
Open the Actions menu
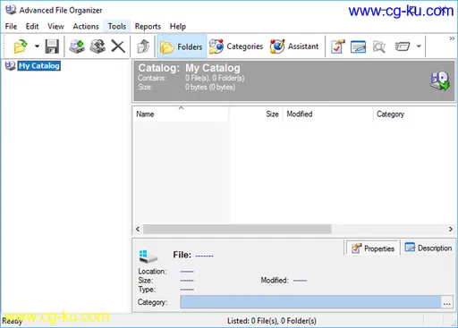coord(86,27)
